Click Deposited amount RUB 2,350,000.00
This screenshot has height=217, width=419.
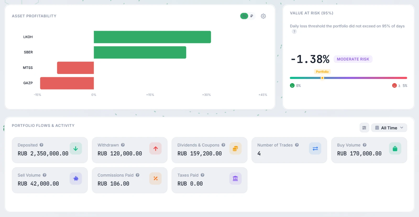pyautogui.click(x=43, y=154)
